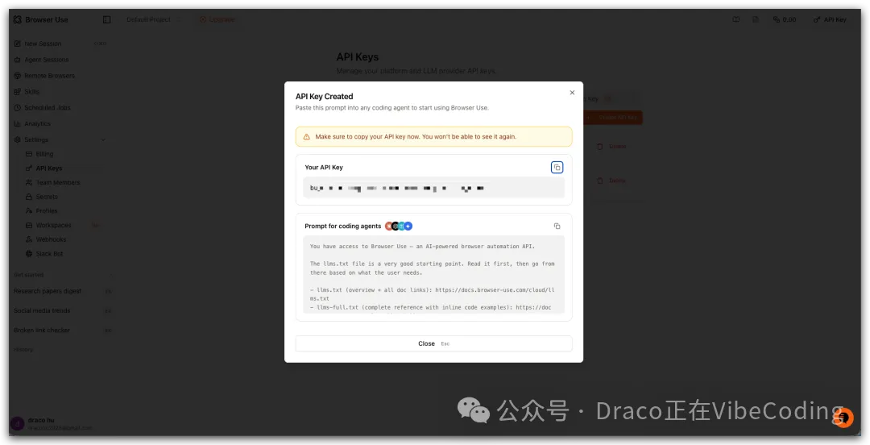The width and height of the screenshot is (870, 445).
Task: Open the draco hu account avatar menu
Action: coord(17,424)
